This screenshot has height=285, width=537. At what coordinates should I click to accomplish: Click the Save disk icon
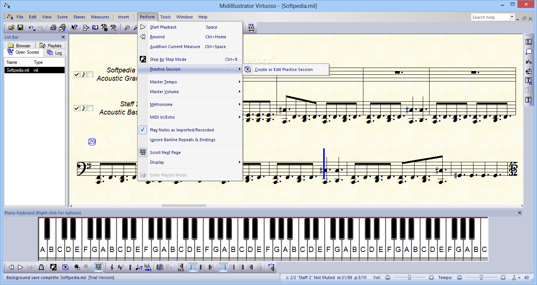(20, 27)
